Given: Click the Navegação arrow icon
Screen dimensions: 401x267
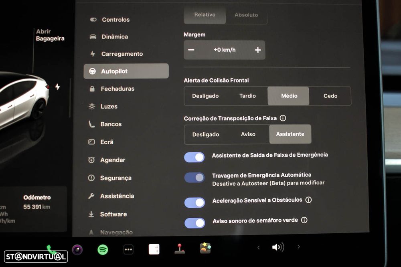Looking at the screenshot, I should tap(91, 232).
